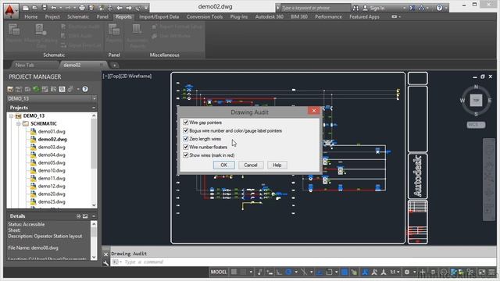Click the Undo arrow icon
The height and width of the screenshot is (281, 500).
tap(54, 8)
